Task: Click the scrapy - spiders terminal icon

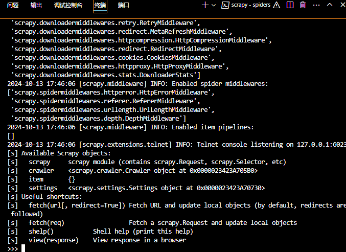Action: [225, 5]
